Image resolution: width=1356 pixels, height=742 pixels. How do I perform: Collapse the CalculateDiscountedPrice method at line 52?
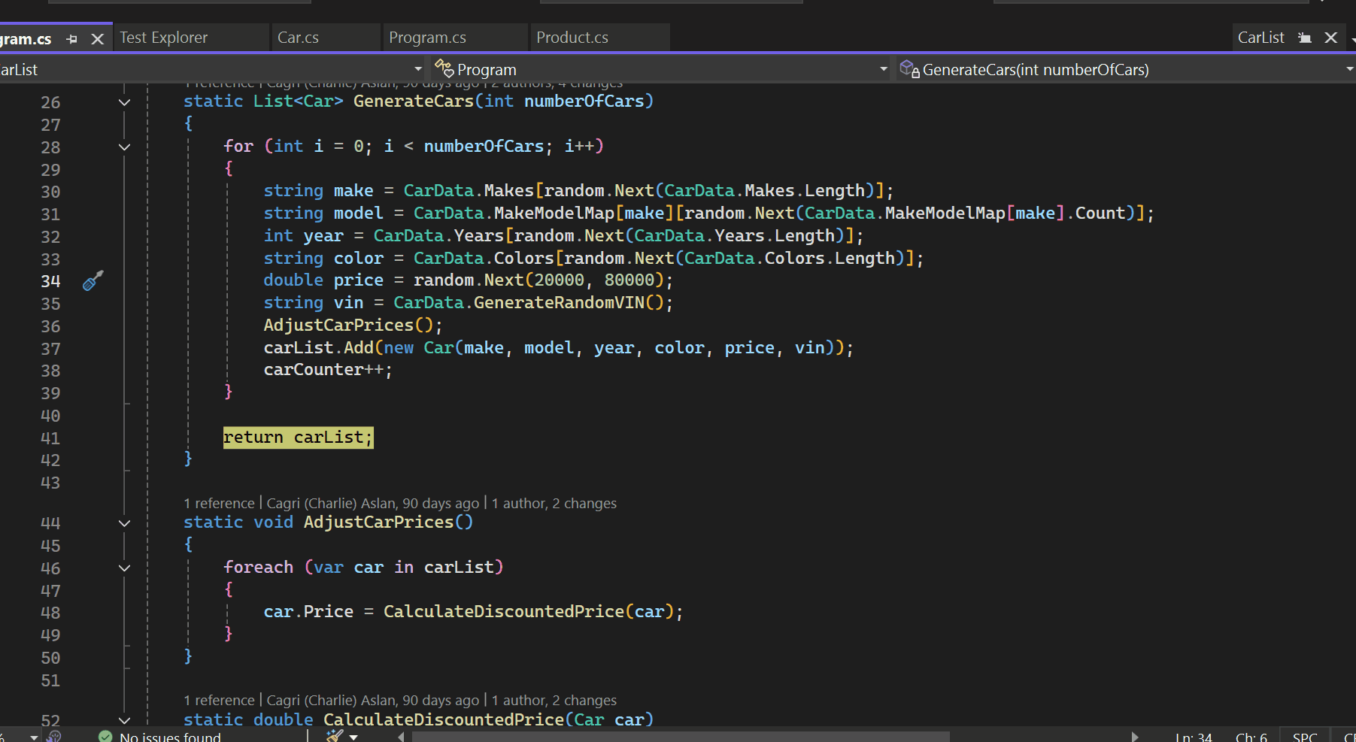[x=125, y=721]
